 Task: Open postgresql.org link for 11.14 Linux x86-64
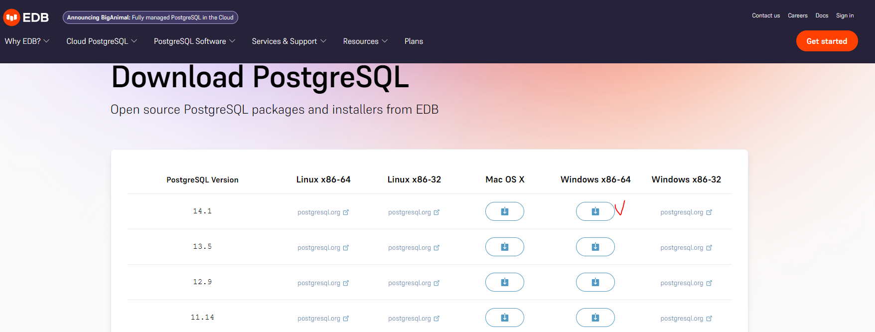click(323, 319)
